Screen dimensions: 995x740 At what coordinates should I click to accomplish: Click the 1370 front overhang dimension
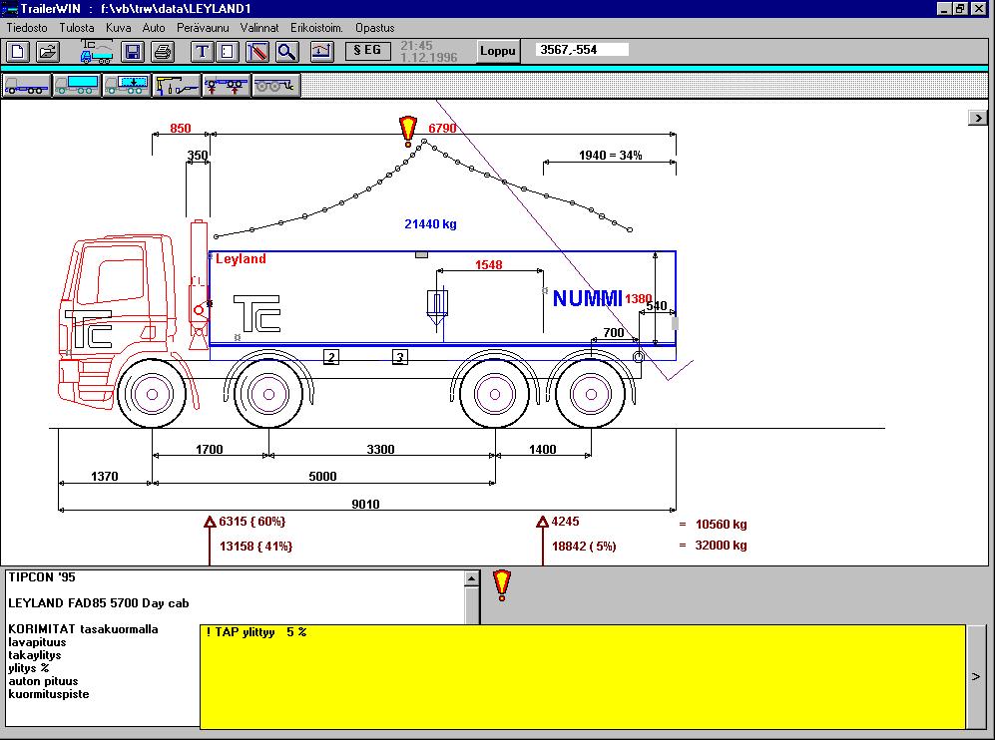click(x=104, y=476)
